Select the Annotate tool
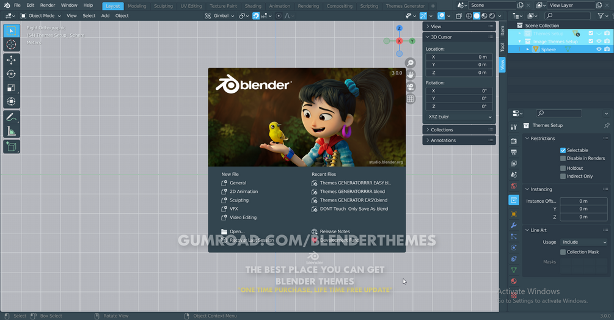Screen dimensions: 614x320 (x=12, y=117)
